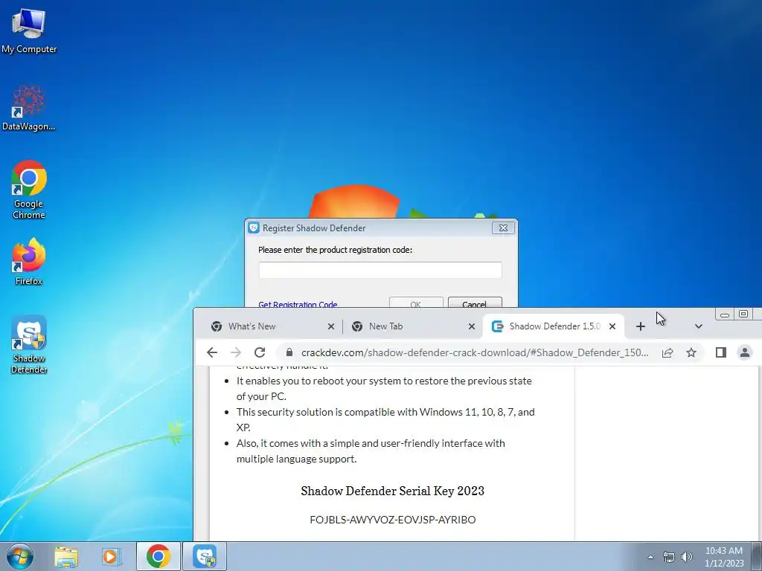The height and width of the screenshot is (571, 762).
Task: Open the tab search dropdown
Action: (x=698, y=326)
